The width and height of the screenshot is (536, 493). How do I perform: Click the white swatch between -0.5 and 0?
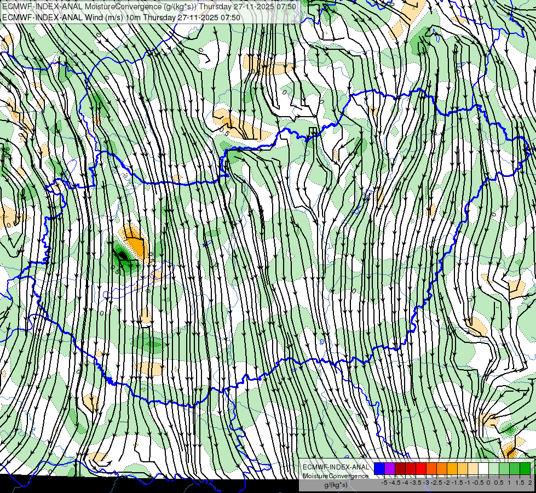pos(483,469)
